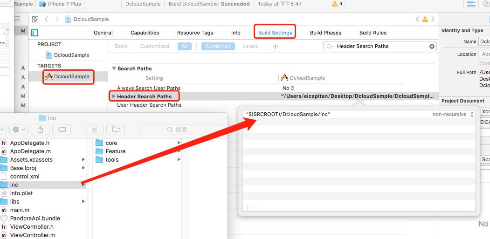Image resolution: width=490 pixels, height=239 pixels.
Task: Clear the Header Search Paths search field
Action: (432, 46)
